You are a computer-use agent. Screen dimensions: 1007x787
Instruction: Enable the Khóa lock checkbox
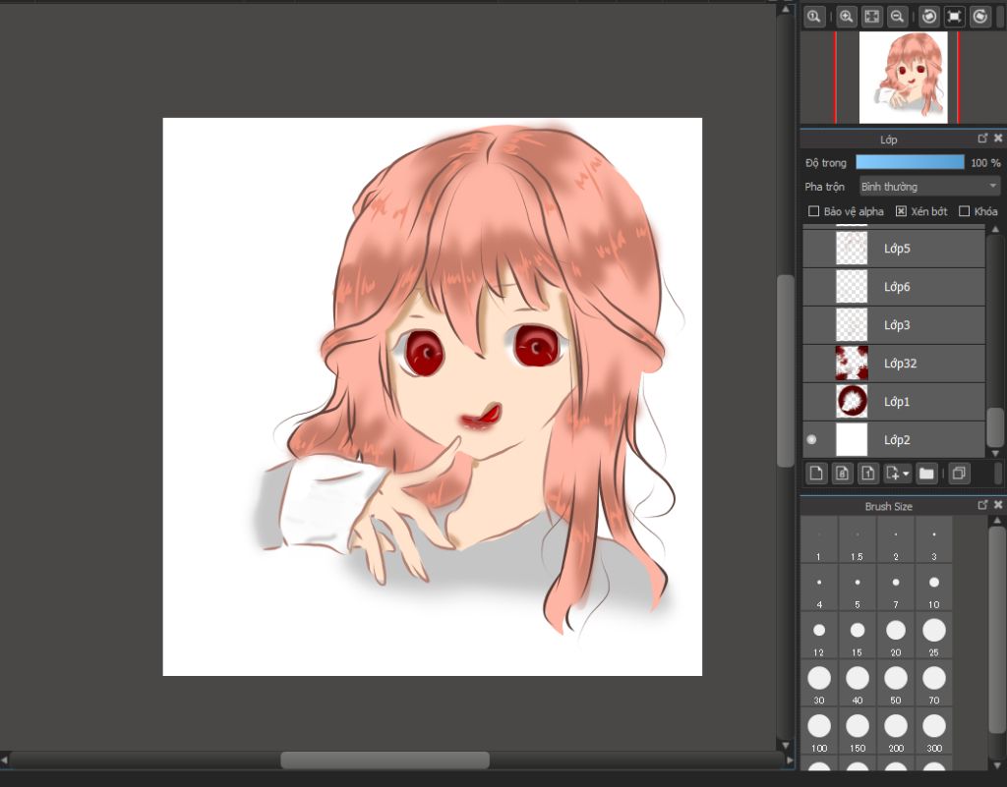[964, 211]
